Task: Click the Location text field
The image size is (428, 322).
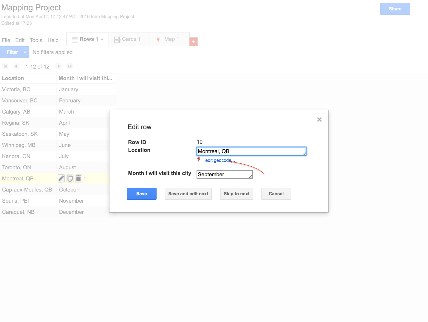Action: pyautogui.click(x=251, y=151)
